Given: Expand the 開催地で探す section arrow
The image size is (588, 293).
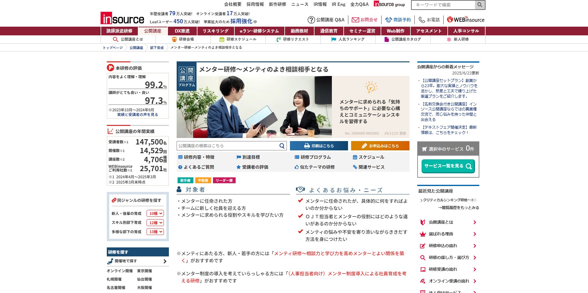Looking at the screenshot, I should tap(165, 261).
